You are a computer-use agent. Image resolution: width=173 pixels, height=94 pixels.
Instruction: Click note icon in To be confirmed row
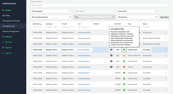[x=112, y=55]
